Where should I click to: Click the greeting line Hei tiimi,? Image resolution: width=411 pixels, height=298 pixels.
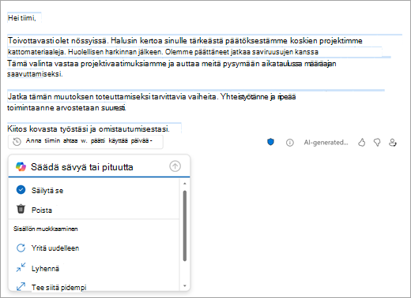click(21, 18)
